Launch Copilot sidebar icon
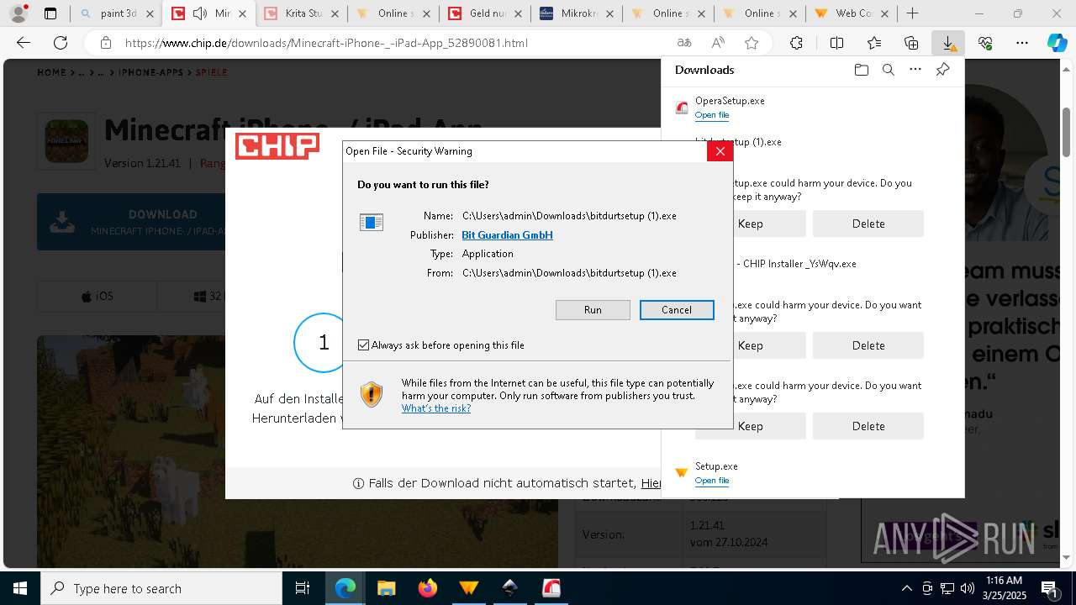The width and height of the screenshot is (1076, 605). pos(1057,43)
